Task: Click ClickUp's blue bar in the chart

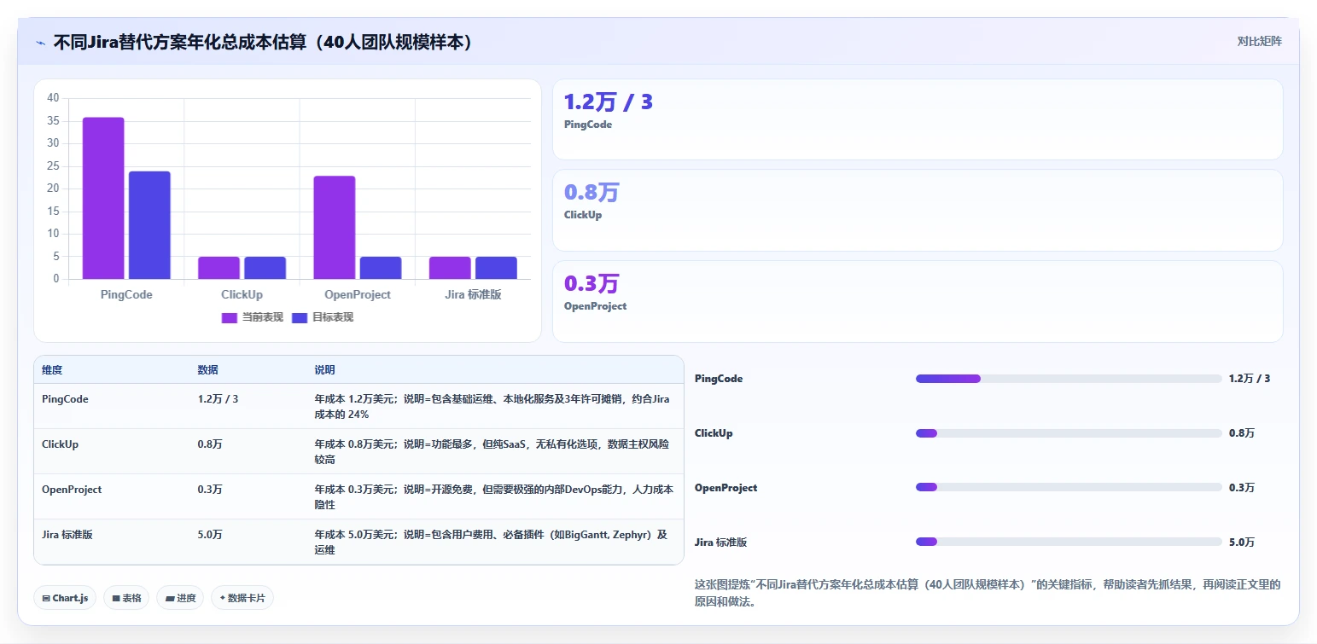Action: (265, 268)
